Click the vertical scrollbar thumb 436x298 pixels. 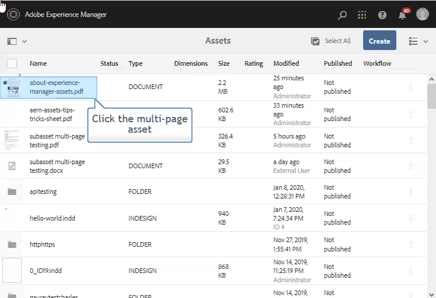pos(431,96)
